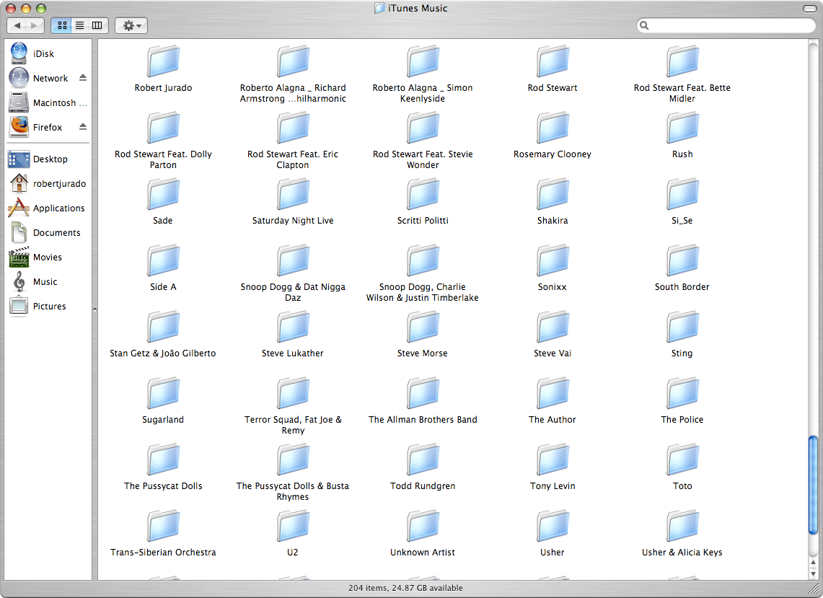
Task: Switch to list view
Action: [80, 25]
